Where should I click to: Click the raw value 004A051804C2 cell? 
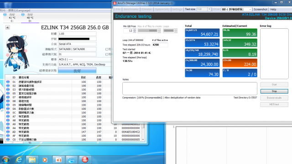[131, 132]
